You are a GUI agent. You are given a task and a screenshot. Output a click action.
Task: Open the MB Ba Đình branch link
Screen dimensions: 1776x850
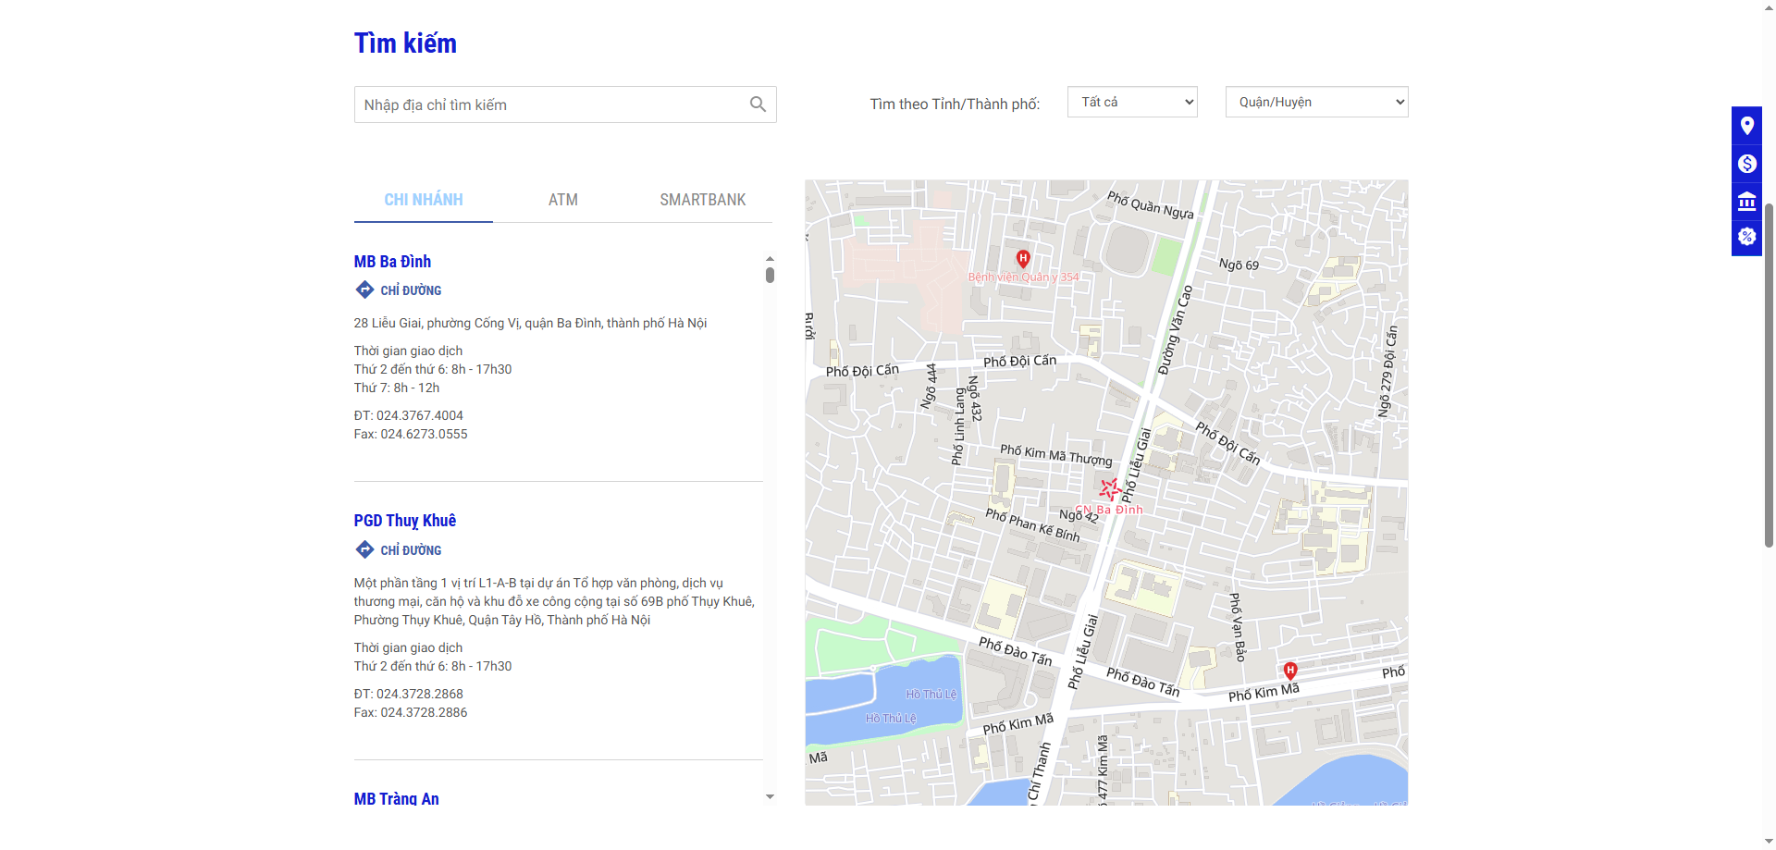click(x=392, y=262)
